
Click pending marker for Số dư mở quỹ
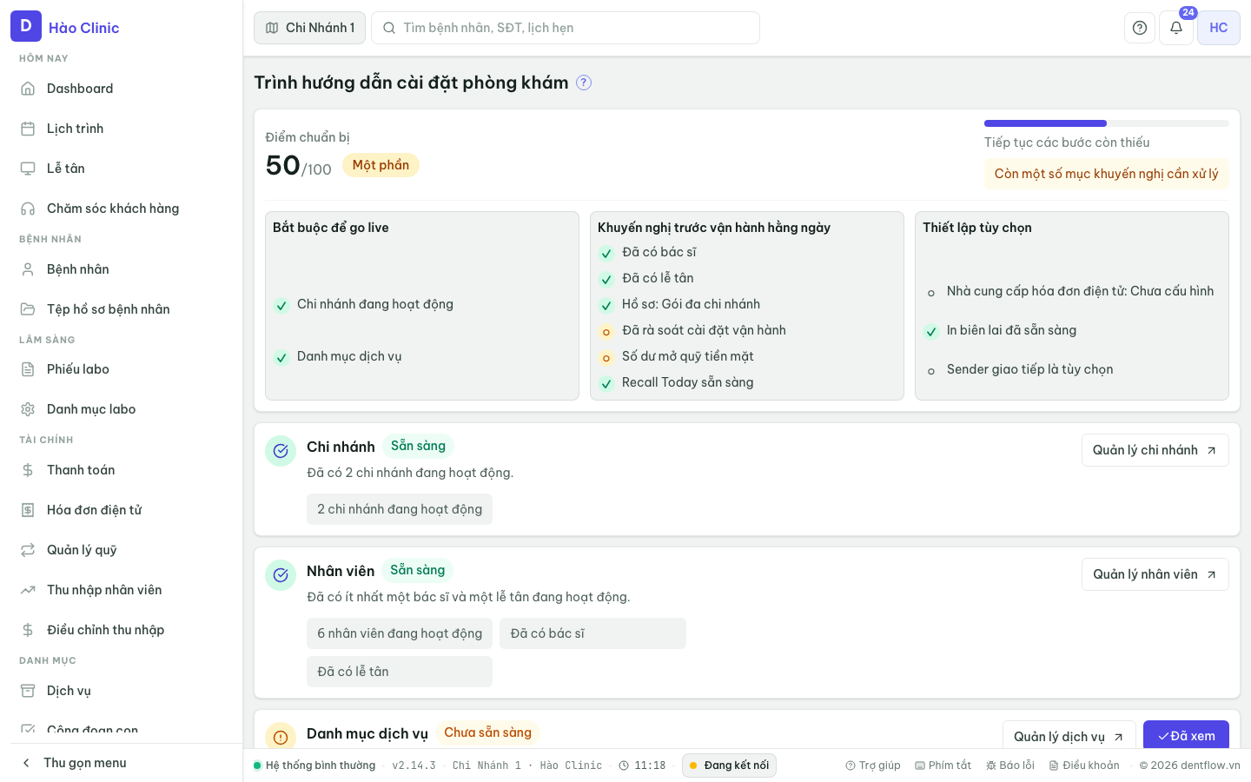click(x=606, y=358)
